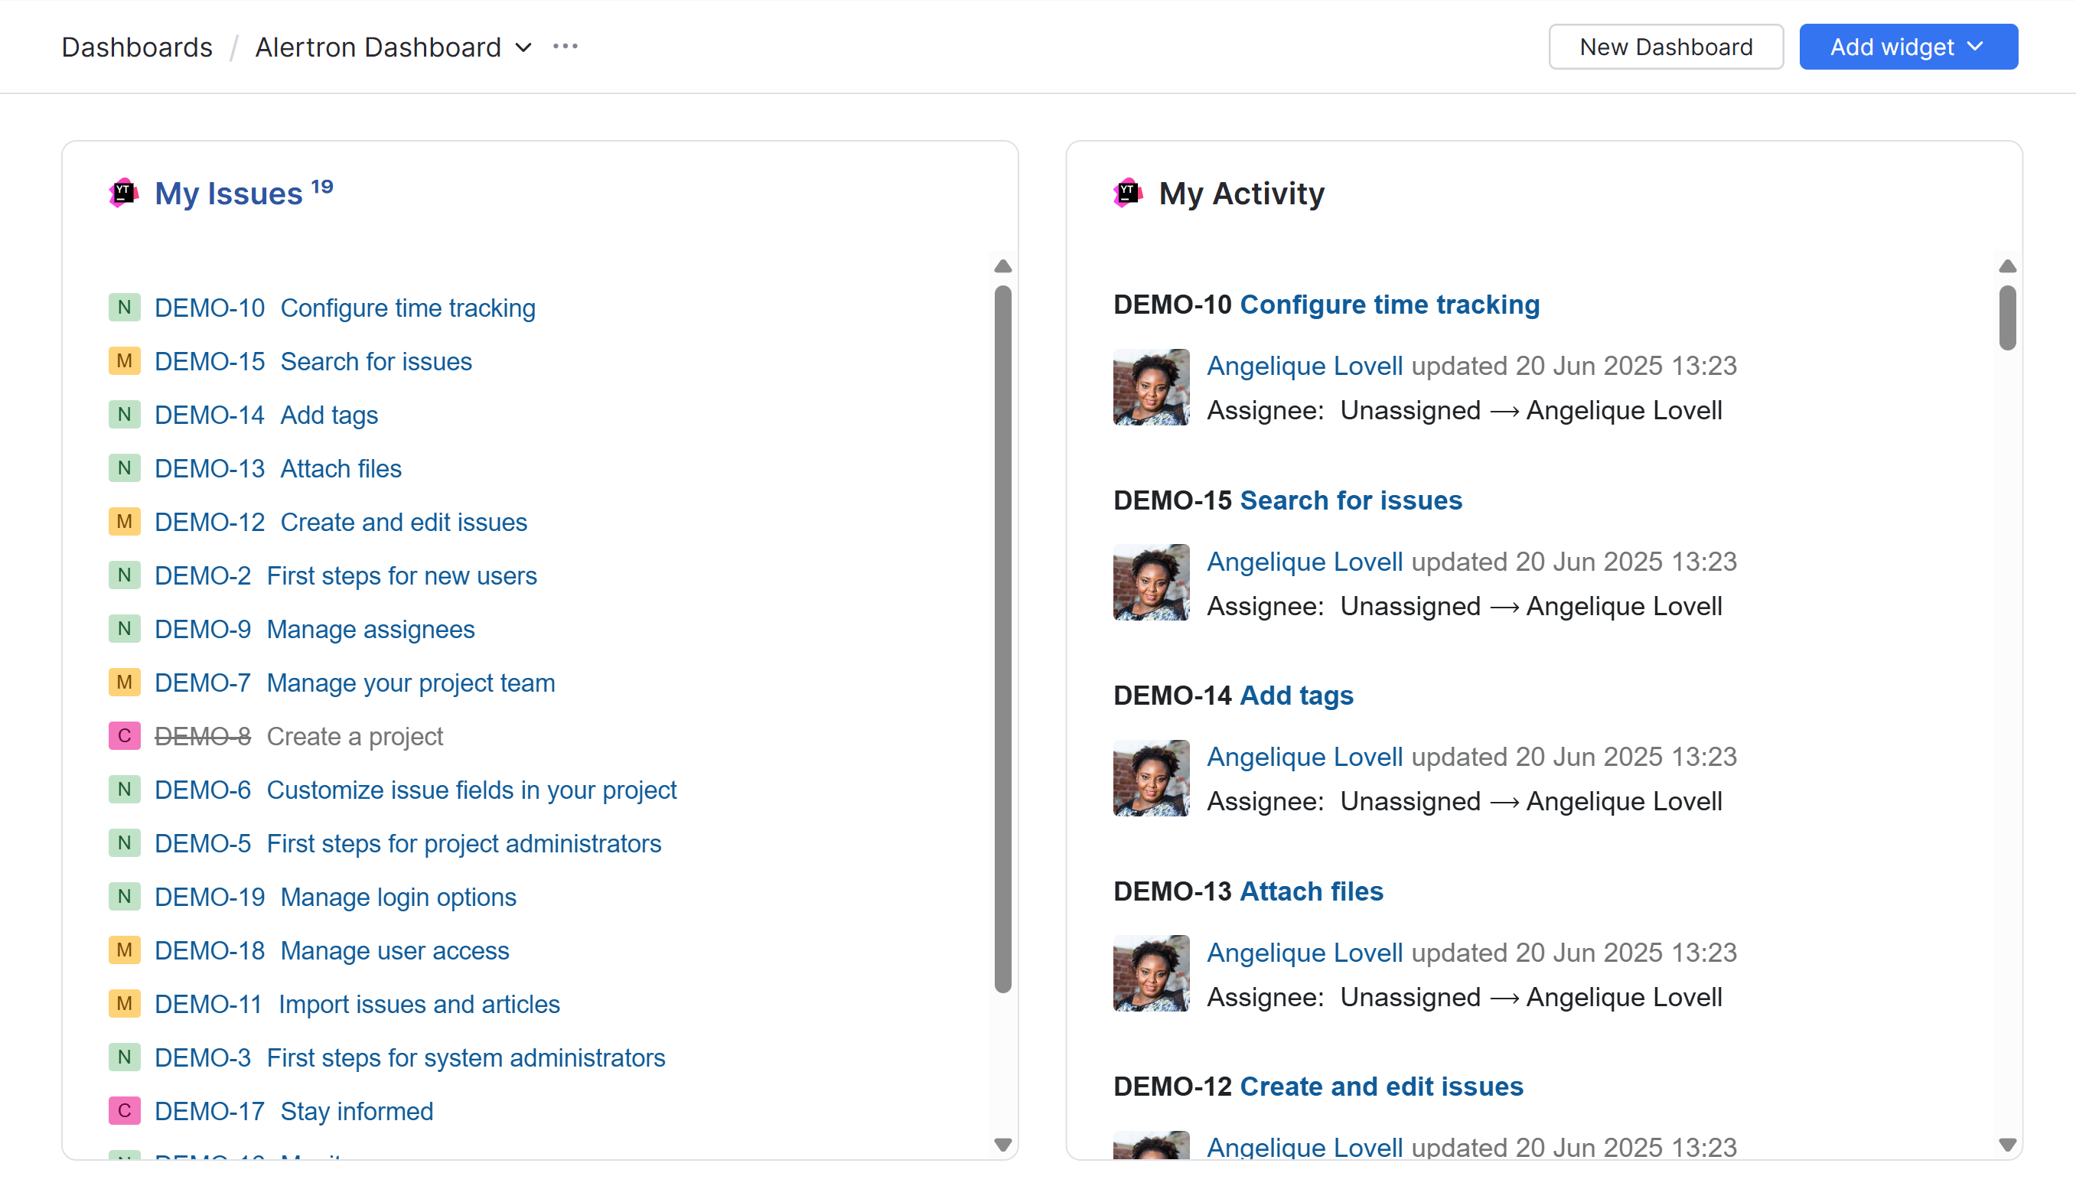2076x1186 pixels.
Task: Click the YouTrack icon on My Activity widget
Action: (1127, 192)
